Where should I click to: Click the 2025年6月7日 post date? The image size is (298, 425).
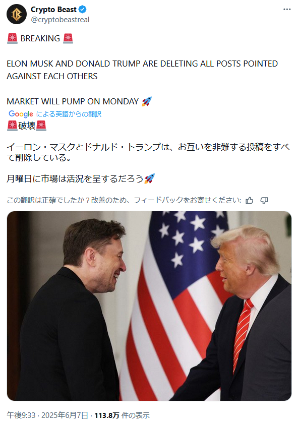pyautogui.click(x=65, y=415)
